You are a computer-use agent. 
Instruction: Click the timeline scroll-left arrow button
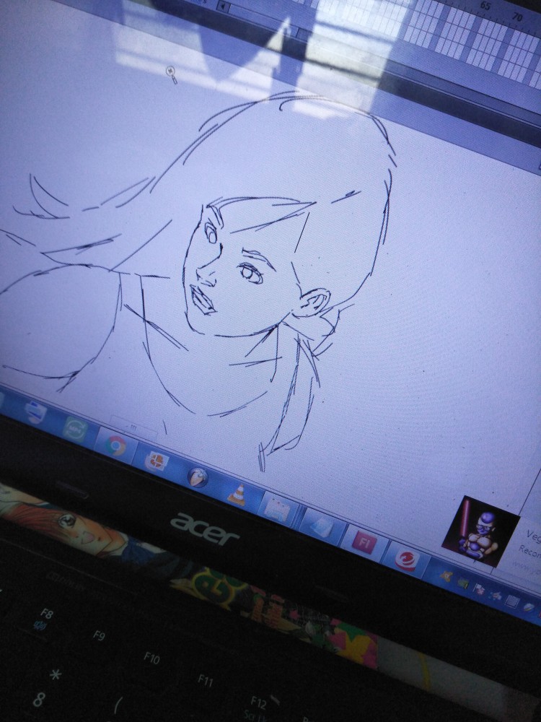[x=224, y=6]
